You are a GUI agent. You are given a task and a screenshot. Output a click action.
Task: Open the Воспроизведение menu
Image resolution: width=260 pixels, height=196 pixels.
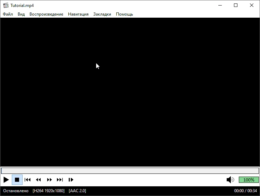(x=46, y=14)
